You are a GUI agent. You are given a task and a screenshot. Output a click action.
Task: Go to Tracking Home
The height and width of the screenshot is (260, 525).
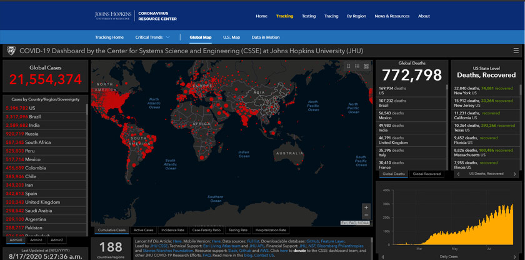(x=109, y=37)
